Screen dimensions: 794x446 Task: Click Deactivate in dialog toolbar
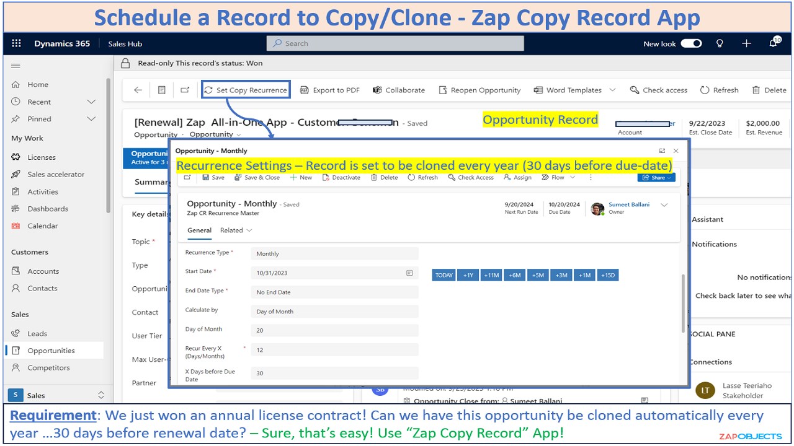click(x=341, y=178)
